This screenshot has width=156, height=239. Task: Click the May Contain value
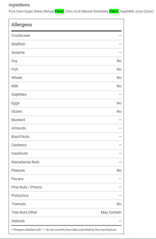111,212
